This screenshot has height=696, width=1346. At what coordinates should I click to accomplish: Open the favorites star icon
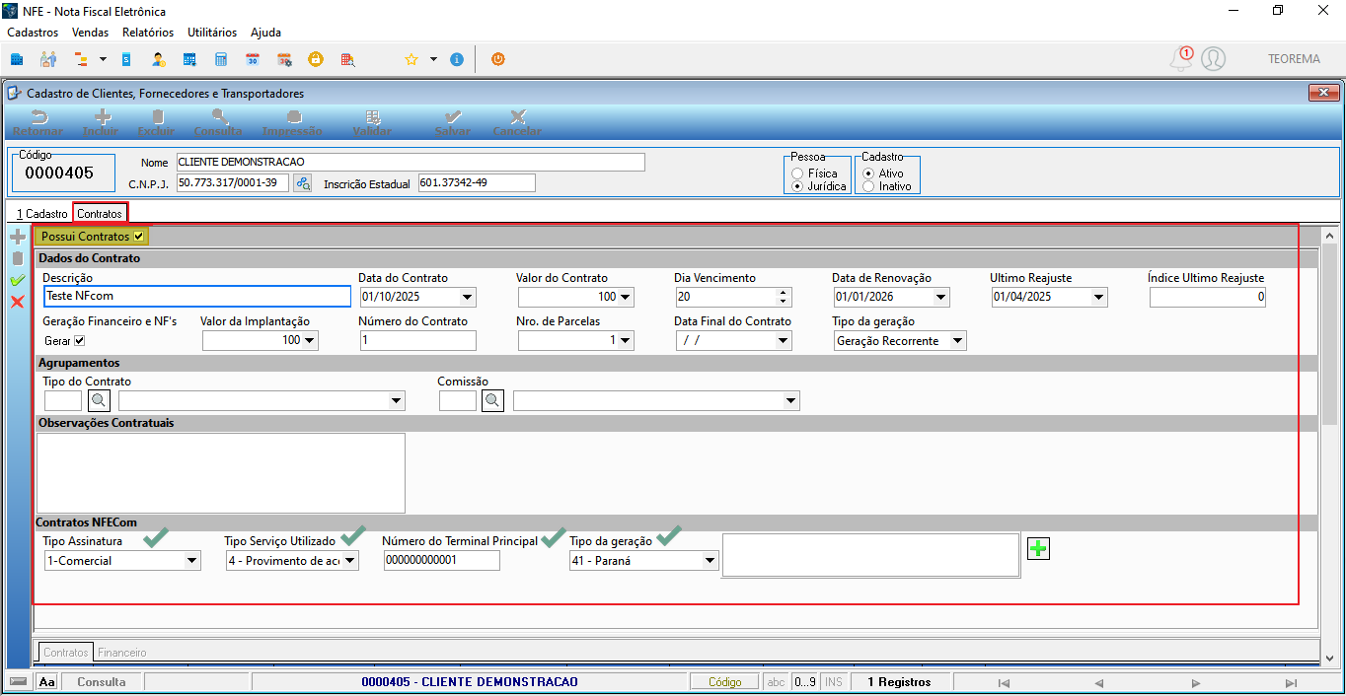[x=411, y=59]
